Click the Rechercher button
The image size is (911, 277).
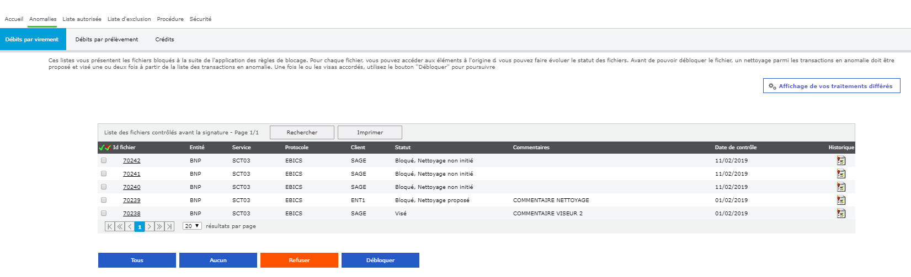[x=302, y=133]
